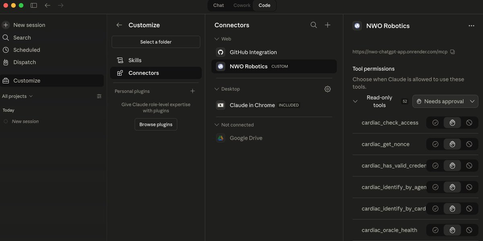This screenshot has width=483, height=241.
Task: Open the project filter sliders icon
Action: [99, 96]
